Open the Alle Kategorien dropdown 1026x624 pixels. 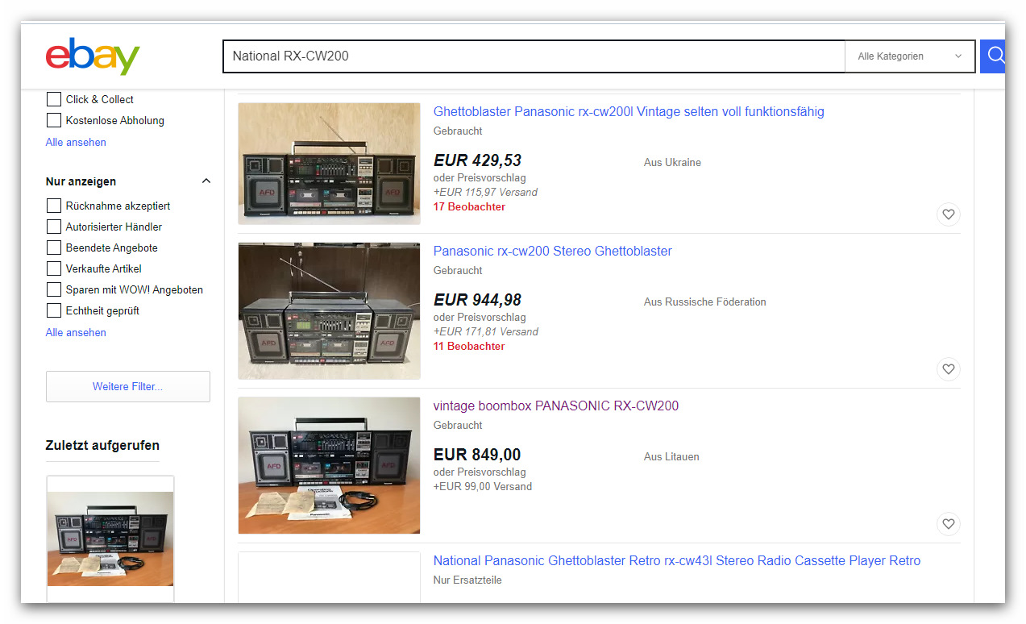[x=909, y=56]
